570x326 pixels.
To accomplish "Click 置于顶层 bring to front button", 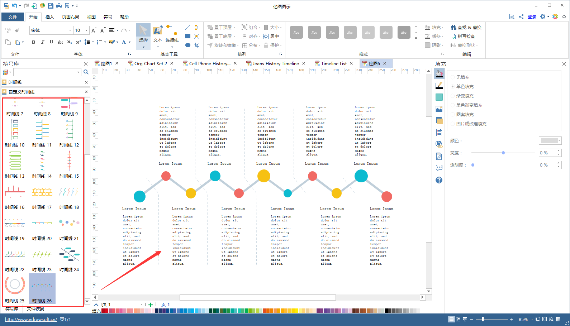I will [x=222, y=27].
